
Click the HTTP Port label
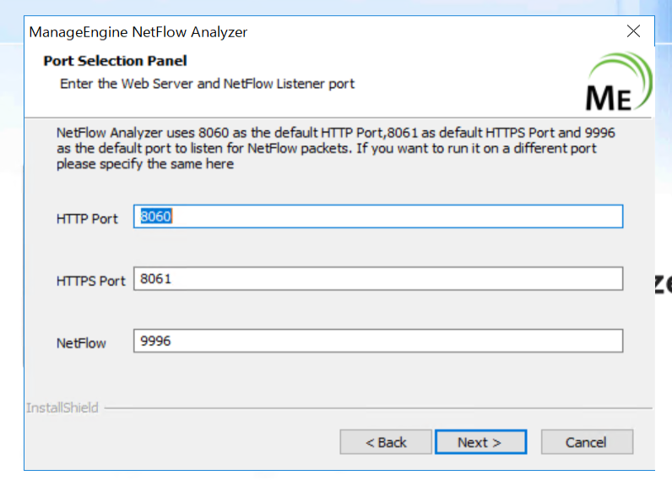point(87,219)
